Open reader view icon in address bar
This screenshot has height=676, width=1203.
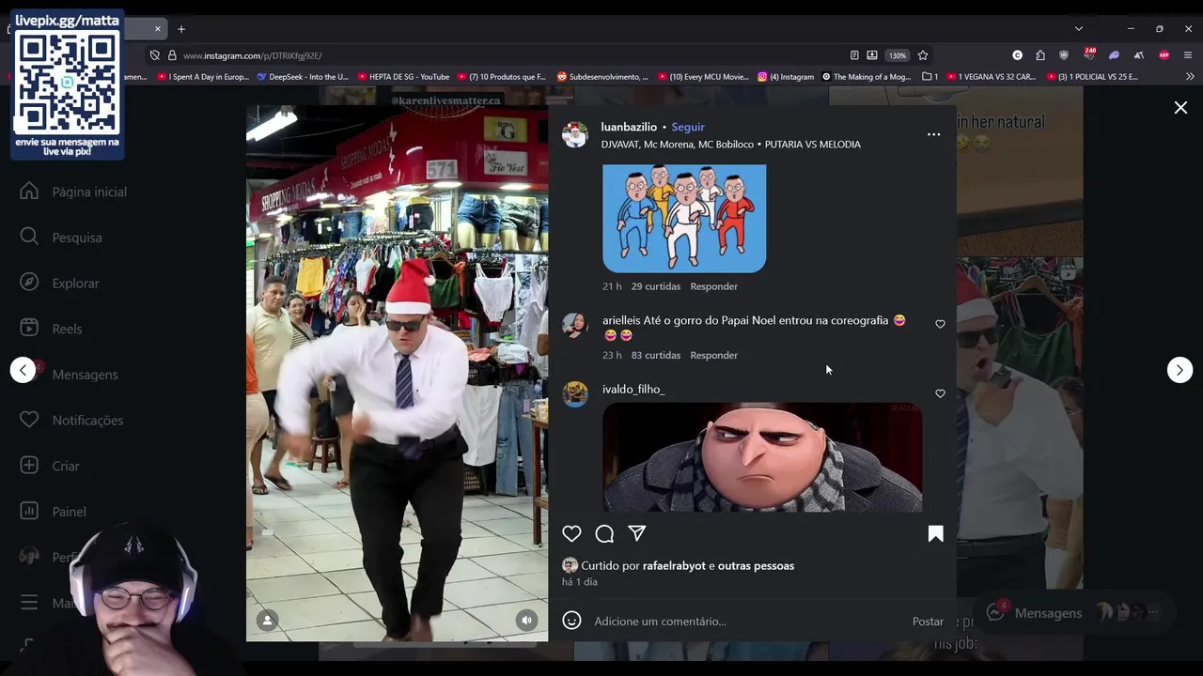854,55
